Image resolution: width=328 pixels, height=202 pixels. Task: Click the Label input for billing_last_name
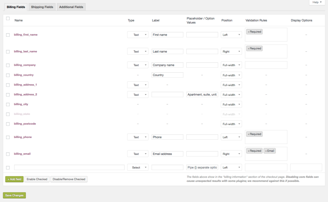point(167,51)
